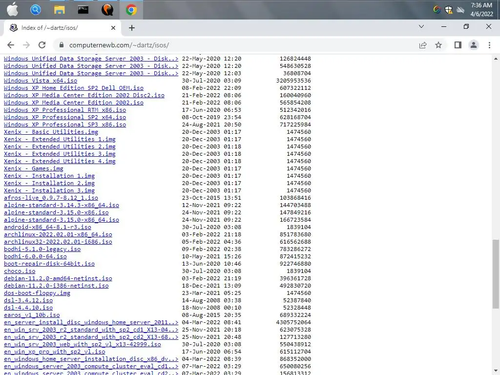Click the Apple logo start icon
This screenshot has width=500, height=375.
12,10
